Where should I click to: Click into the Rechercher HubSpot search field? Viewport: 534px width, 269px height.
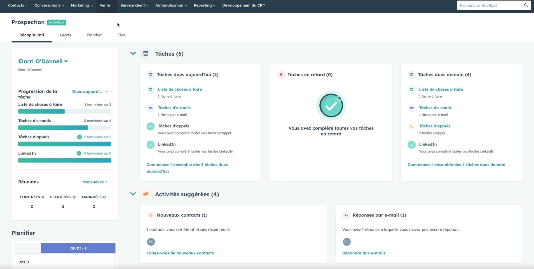(x=489, y=5)
